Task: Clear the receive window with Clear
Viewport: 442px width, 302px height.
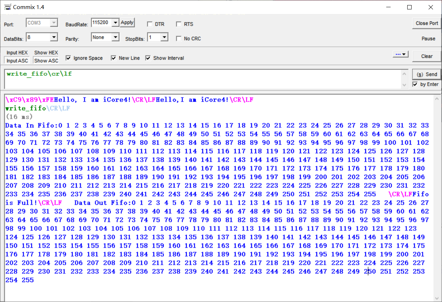Action: pyautogui.click(x=427, y=56)
